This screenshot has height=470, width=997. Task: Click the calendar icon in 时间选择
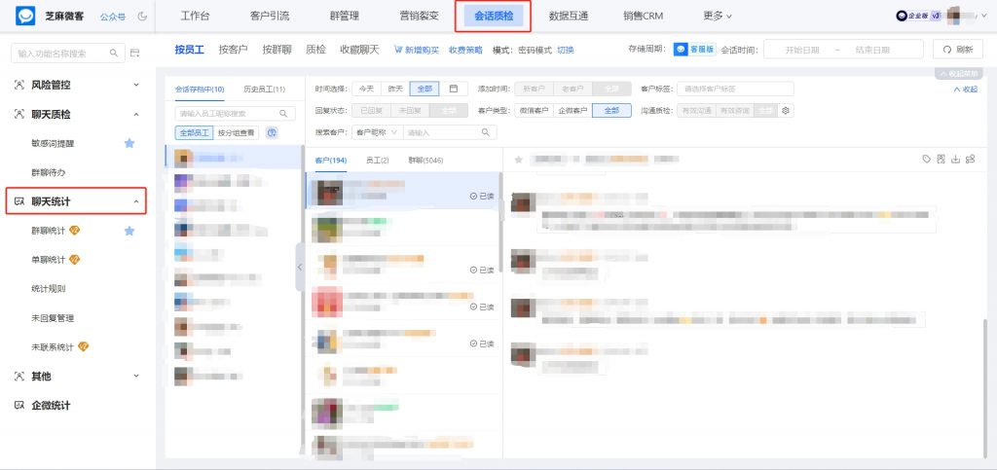coord(453,89)
